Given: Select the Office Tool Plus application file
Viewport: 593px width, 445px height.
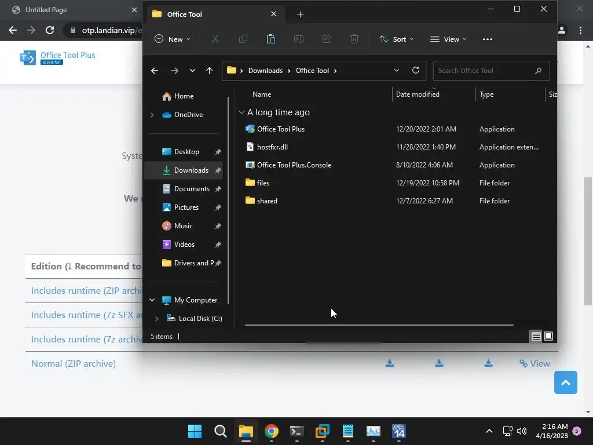Looking at the screenshot, I should pyautogui.click(x=281, y=129).
